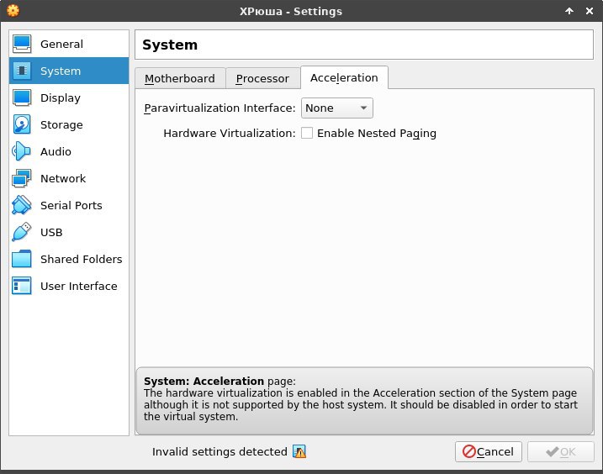Screen dimensions: 603x474
Task: Open Display settings via its screen icon
Action: click(22, 97)
